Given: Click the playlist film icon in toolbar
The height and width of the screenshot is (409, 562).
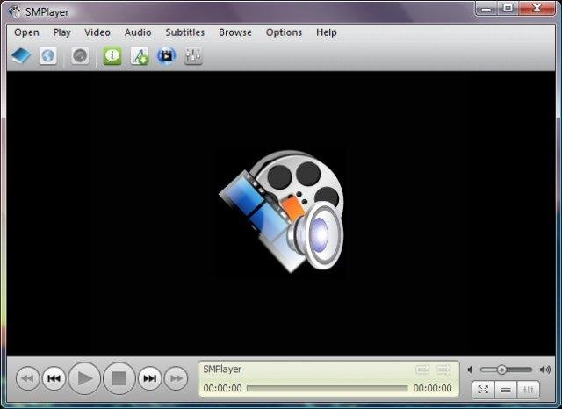Looking at the screenshot, I should click(x=166, y=56).
